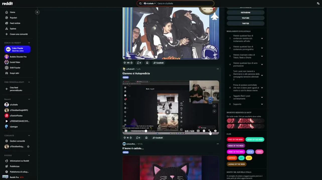Open comments on the 19-vote post
The image size is (322, 180).
click(x=138, y=138)
